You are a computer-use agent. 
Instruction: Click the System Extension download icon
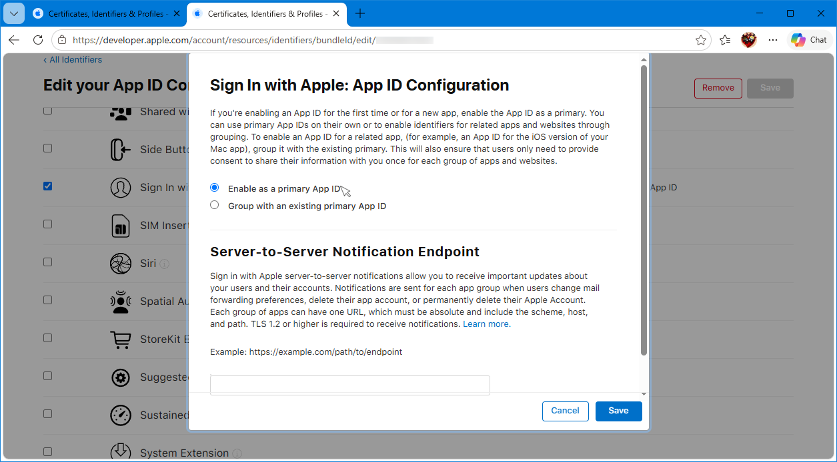(x=120, y=451)
